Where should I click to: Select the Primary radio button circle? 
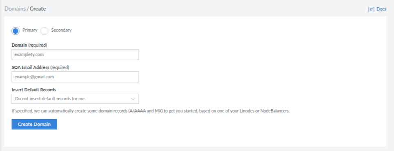click(15, 31)
